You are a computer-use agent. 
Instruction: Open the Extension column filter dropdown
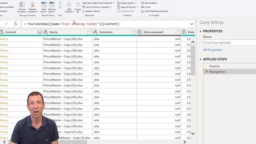[x=134, y=32]
